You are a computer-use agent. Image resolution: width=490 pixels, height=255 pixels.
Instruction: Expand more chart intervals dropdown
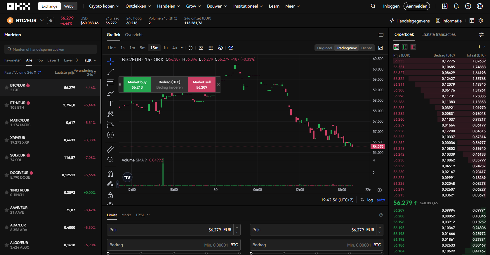pyautogui.click(x=182, y=48)
